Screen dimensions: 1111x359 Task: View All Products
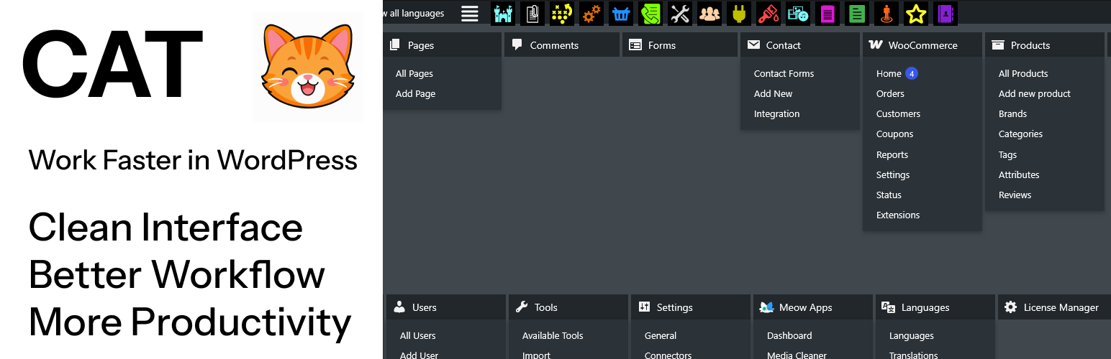click(x=1023, y=73)
